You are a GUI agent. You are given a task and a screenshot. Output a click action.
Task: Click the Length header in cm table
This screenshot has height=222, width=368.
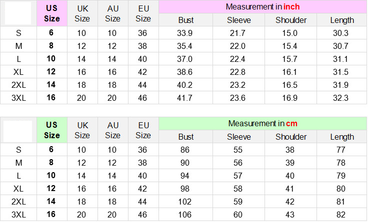pos(342,137)
